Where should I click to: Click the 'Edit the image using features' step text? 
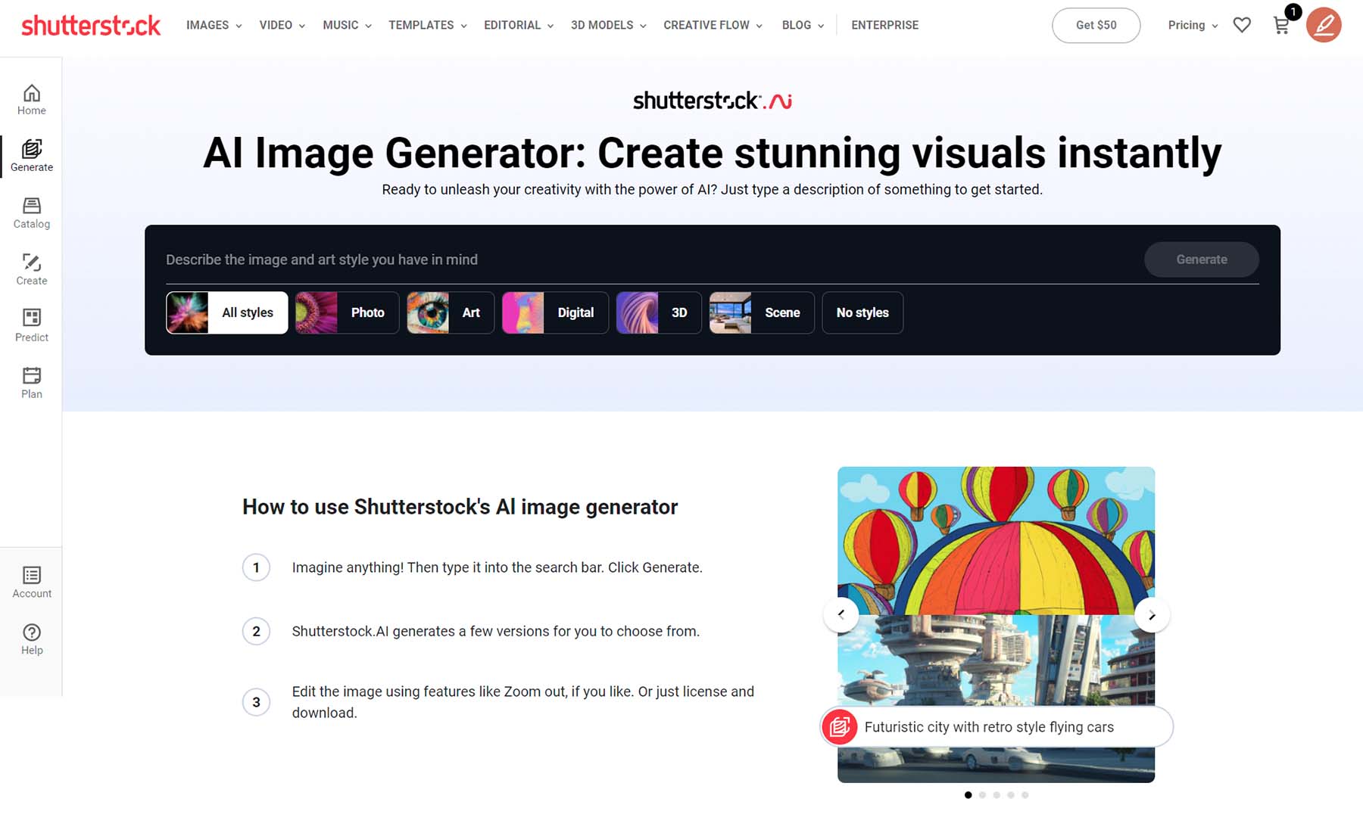click(523, 702)
